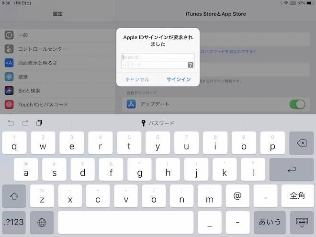Tap the m key
Viewport: 316px width, 237px height.
tap(210, 196)
